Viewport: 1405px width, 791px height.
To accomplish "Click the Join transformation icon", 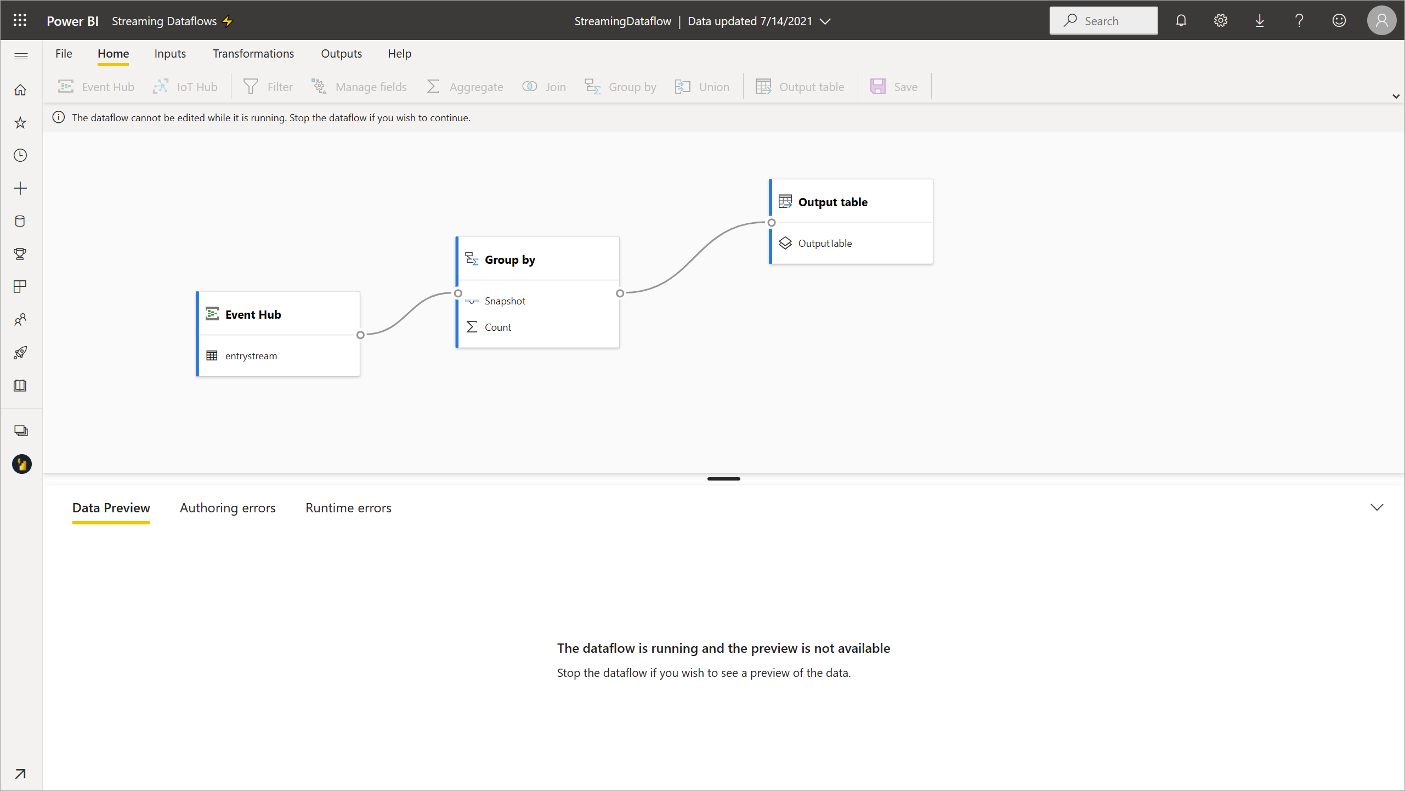I will (529, 87).
